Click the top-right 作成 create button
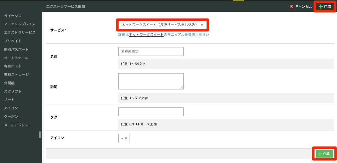Viewport: 337px width, 163px height. [x=325, y=6]
